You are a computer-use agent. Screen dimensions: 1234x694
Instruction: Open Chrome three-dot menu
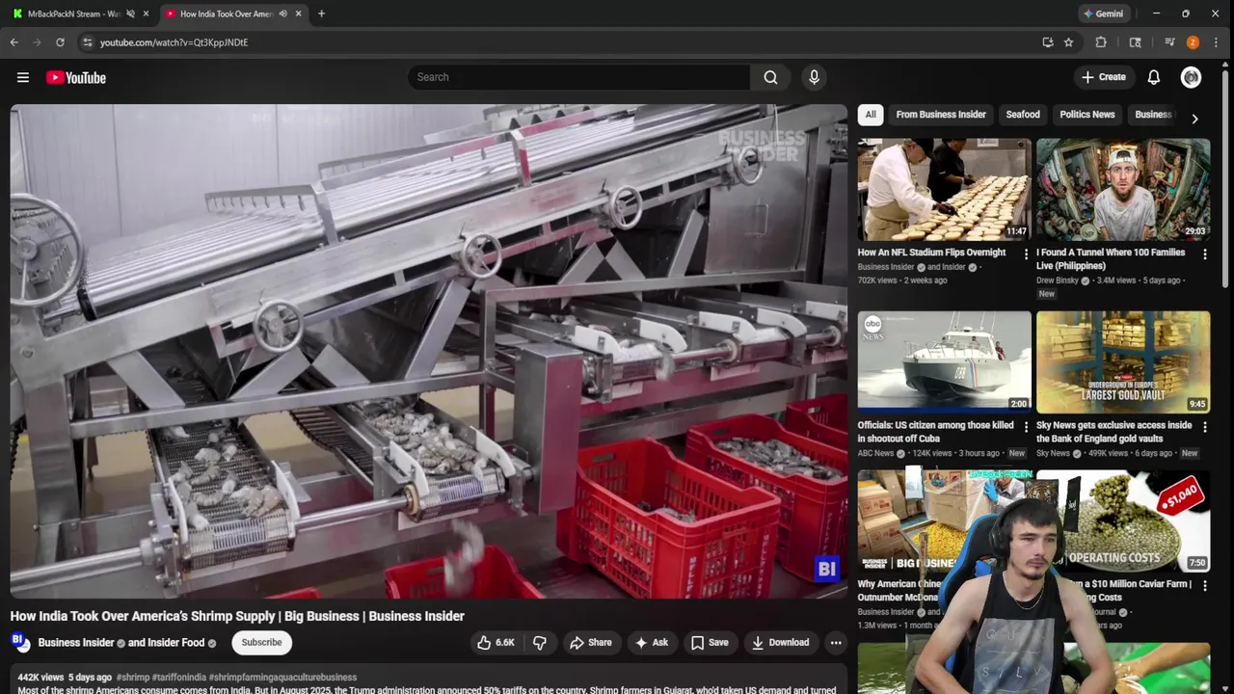coord(1216,42)
